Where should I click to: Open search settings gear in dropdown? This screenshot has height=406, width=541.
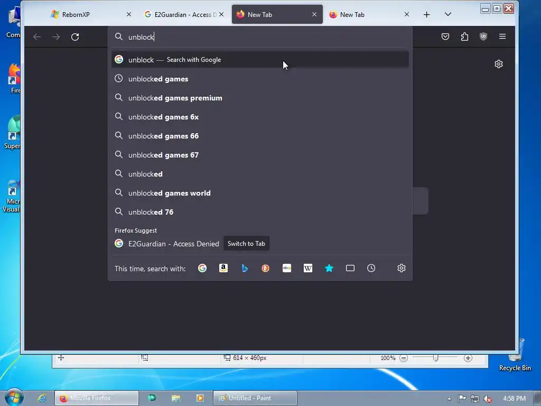[x=402, y=268]
